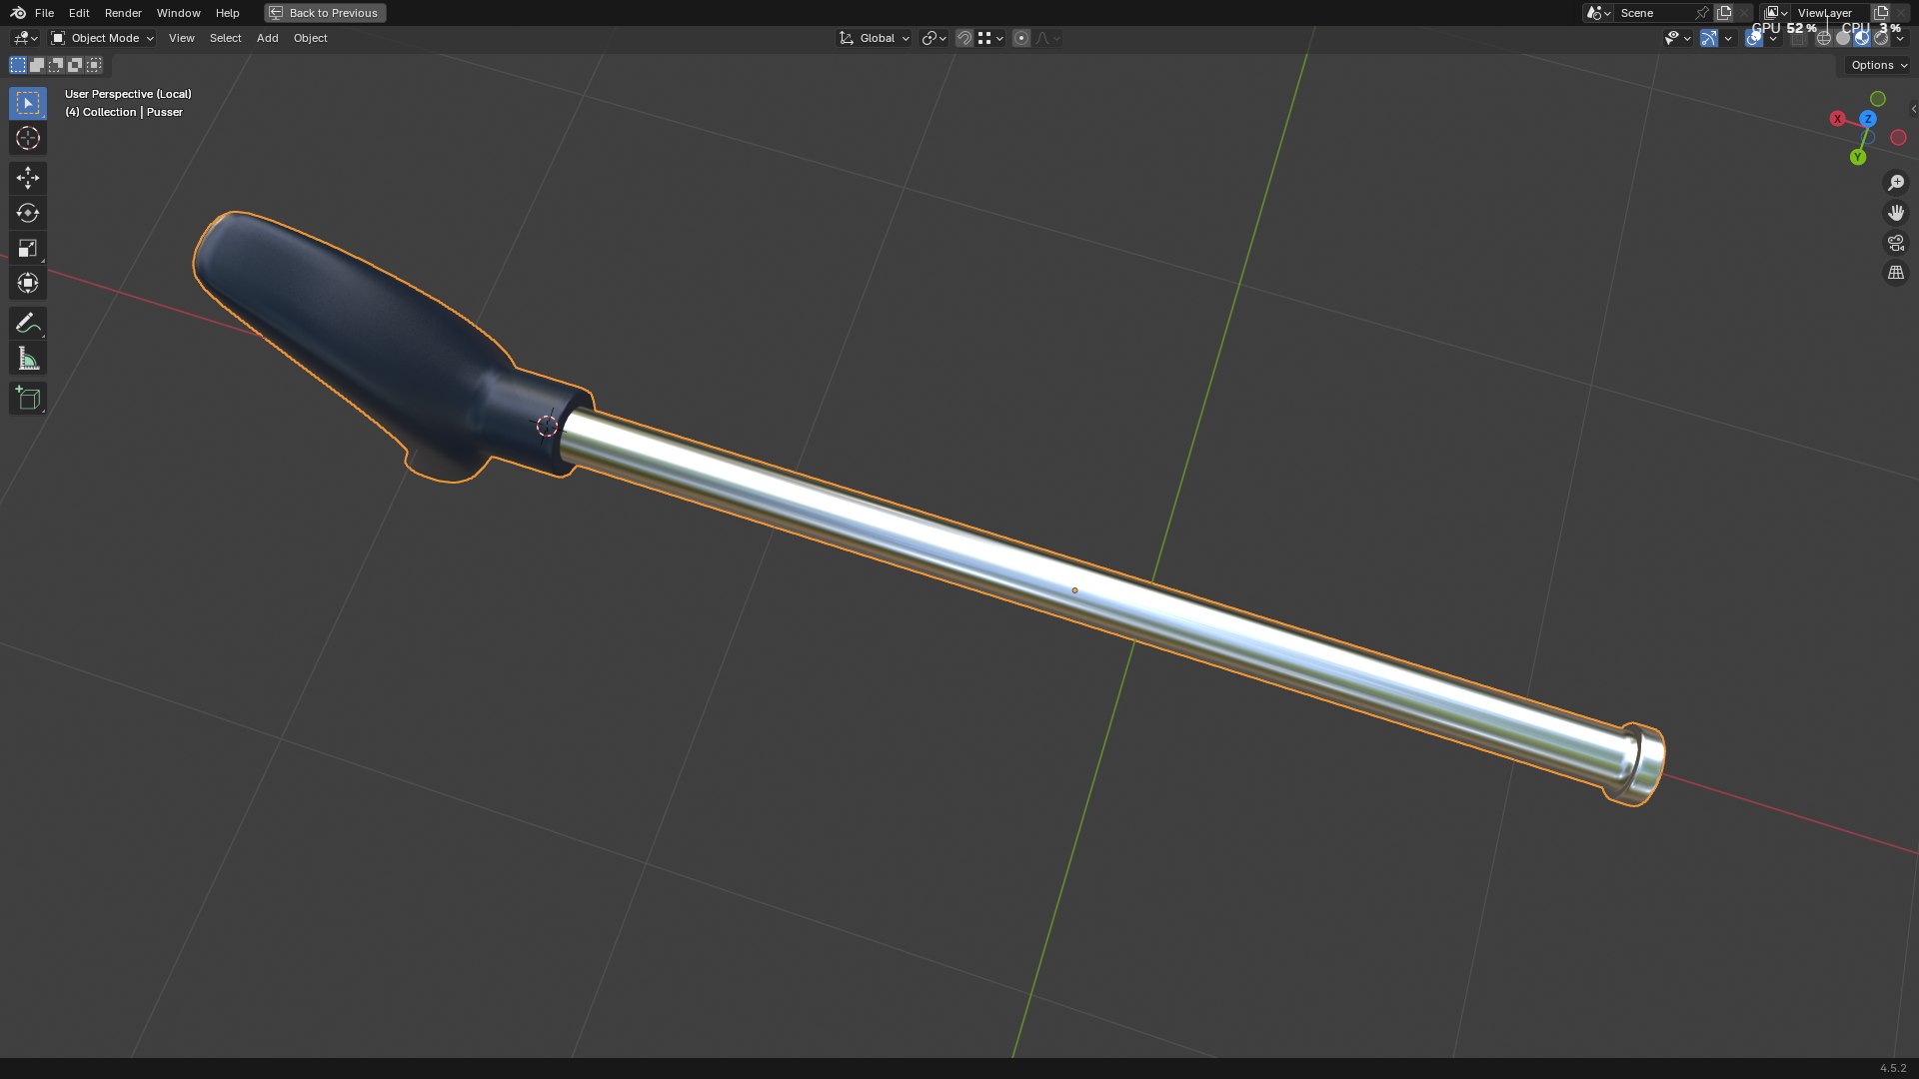Switch to Solid viewport shading
This screenshot has height=1079, width=1919.
pyautogui.click(x=1843, y=38)
